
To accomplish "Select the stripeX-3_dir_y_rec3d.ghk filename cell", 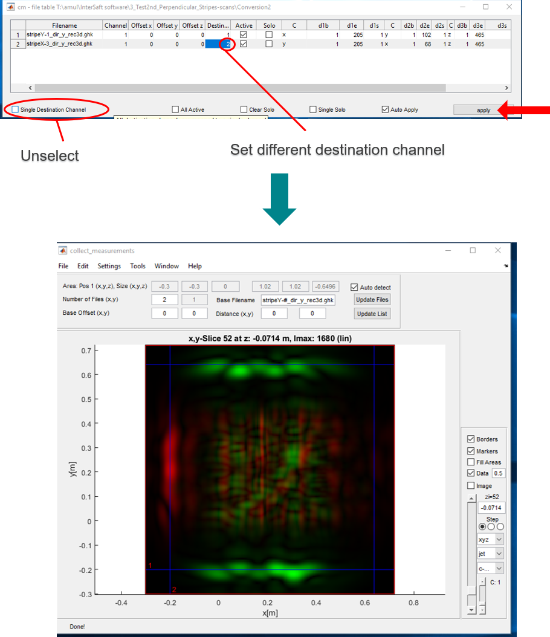I will click(64, 44).
